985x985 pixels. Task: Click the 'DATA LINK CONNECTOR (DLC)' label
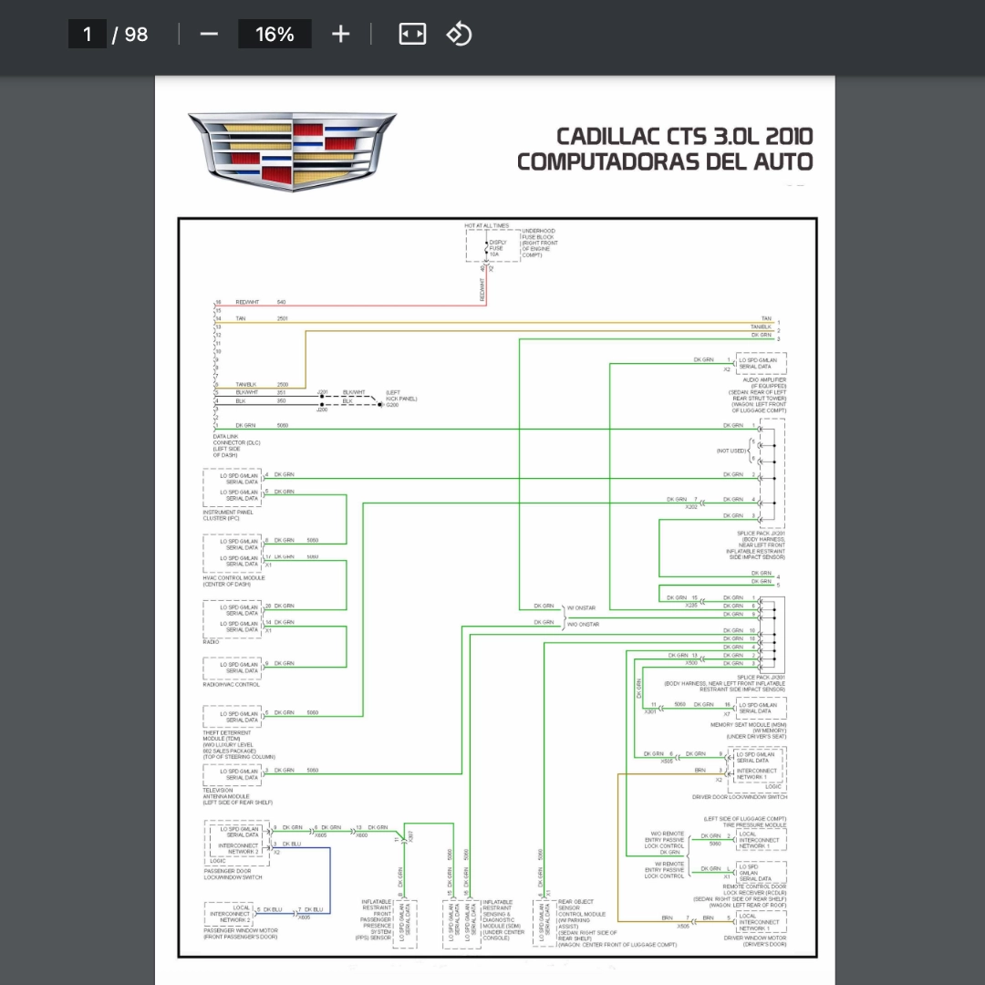click(x=236, y=440)
